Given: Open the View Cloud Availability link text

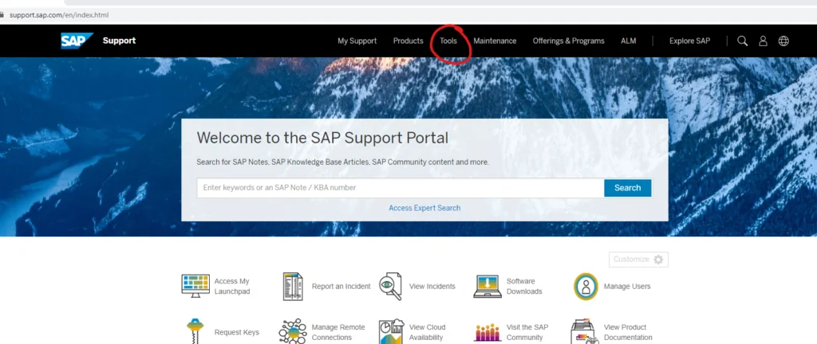Looking at the screenshot, I should click(x=426, y=333).
